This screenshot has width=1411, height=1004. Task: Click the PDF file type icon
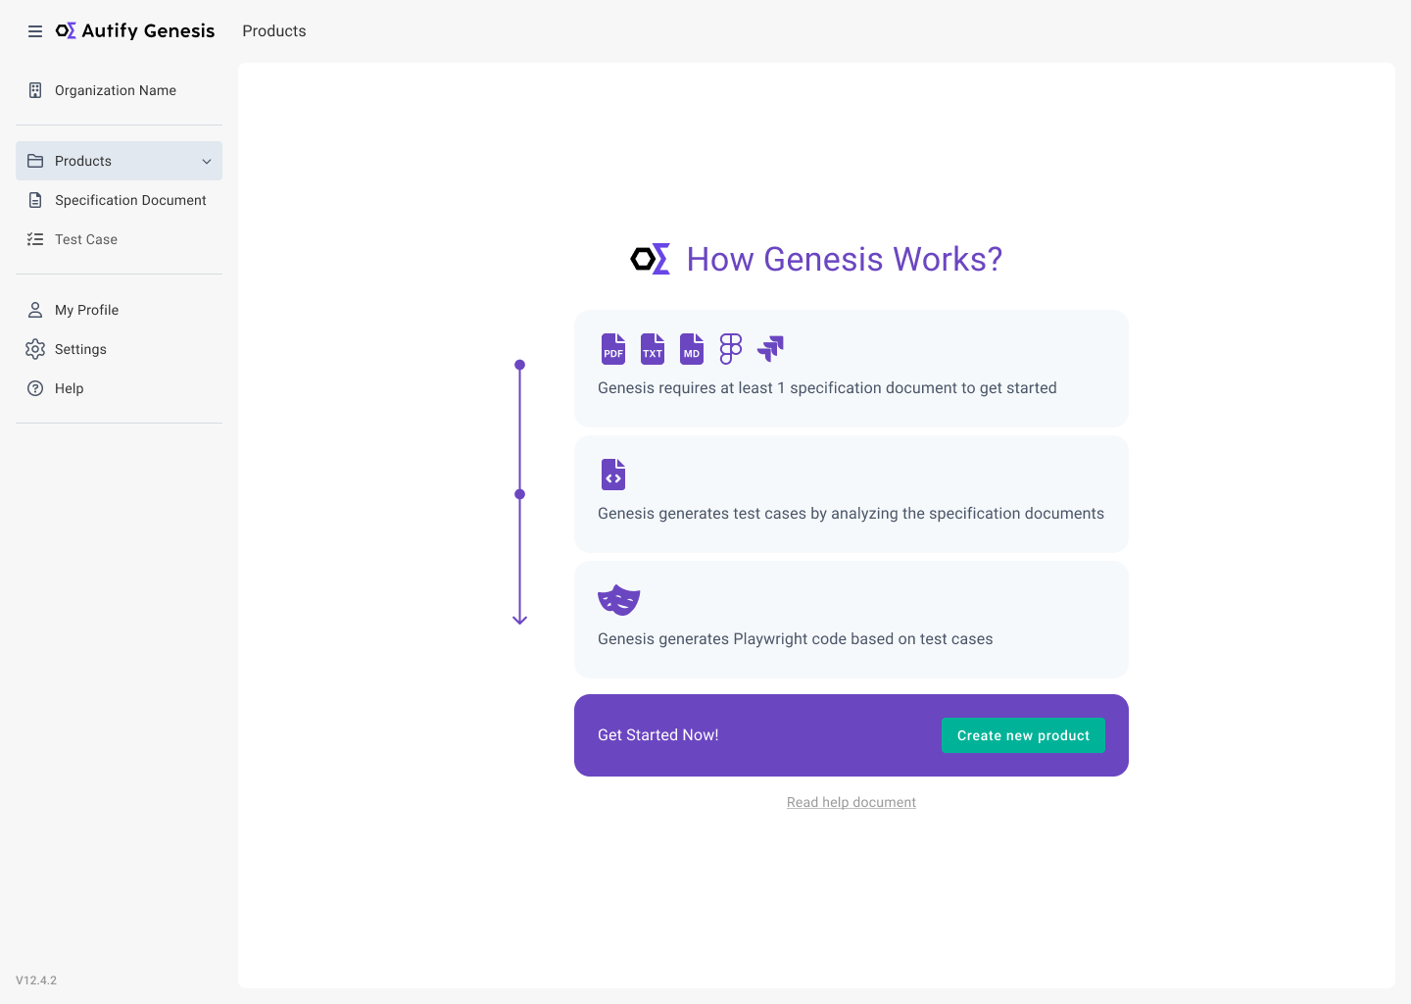click(x=613, y=349)
